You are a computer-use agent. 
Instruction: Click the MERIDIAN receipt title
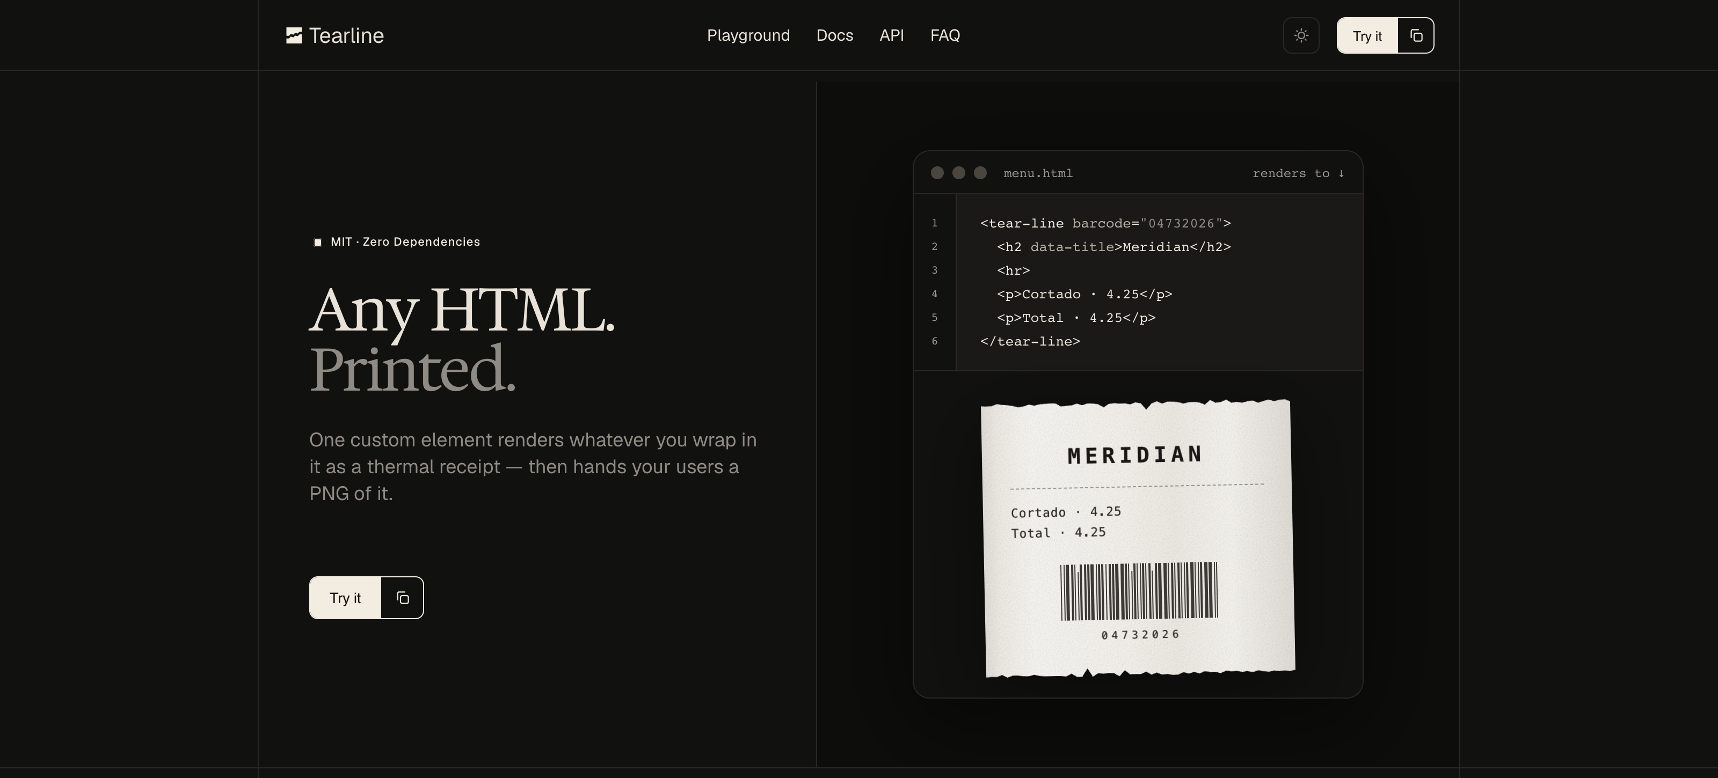coord(1134,454)
